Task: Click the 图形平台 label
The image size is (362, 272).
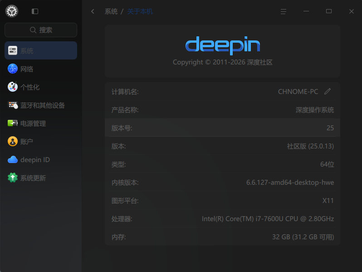Action: point(125,201)
